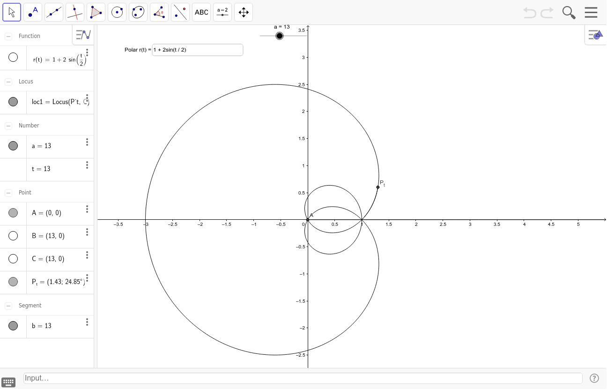The width and height of the screenshot is (607, 389).
Task: Select the t = 13 entry text
Action: tap(41, 169)
